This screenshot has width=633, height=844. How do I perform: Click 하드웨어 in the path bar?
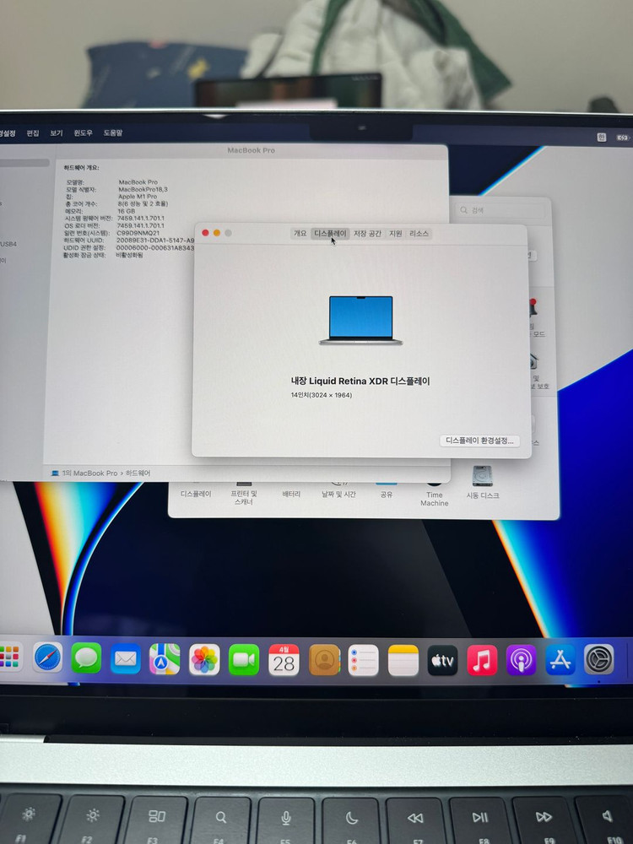[138, 473]
